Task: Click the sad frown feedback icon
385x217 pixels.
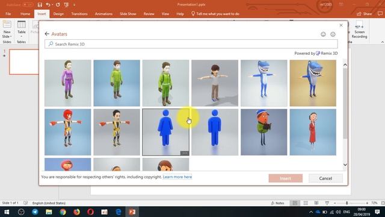Action: pyautogui.click(x=333, y=34)
